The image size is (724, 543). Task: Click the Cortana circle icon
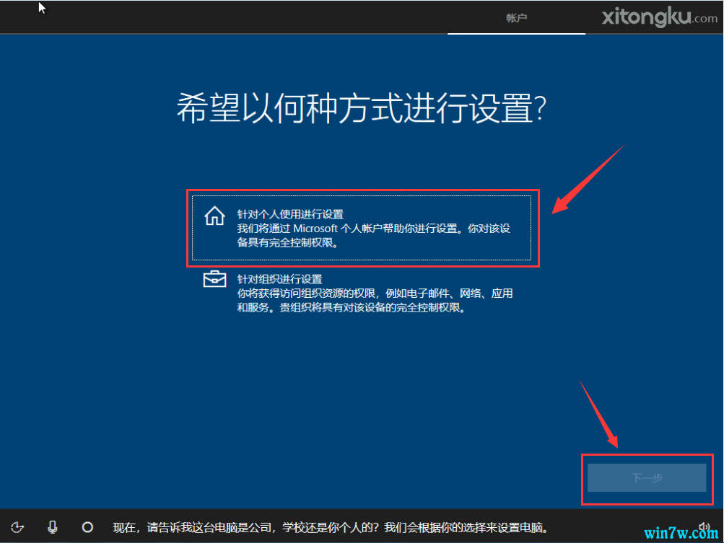coord(87,527)
